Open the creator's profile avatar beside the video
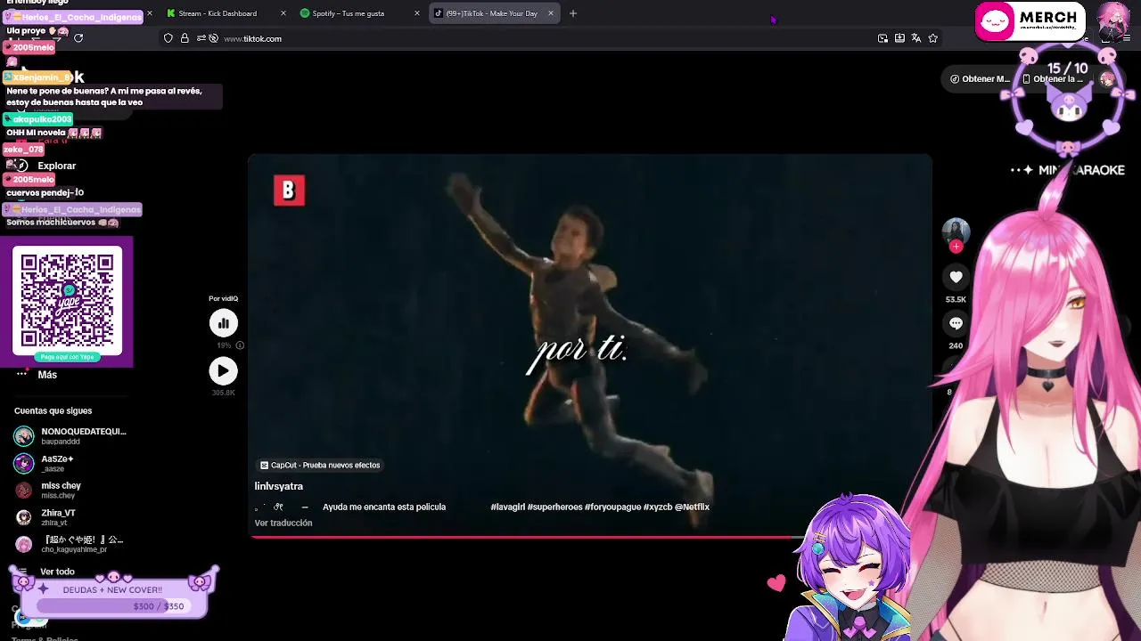Viewport: 1141px width, 641px height. pyautogui.click(x=956, y=231)
